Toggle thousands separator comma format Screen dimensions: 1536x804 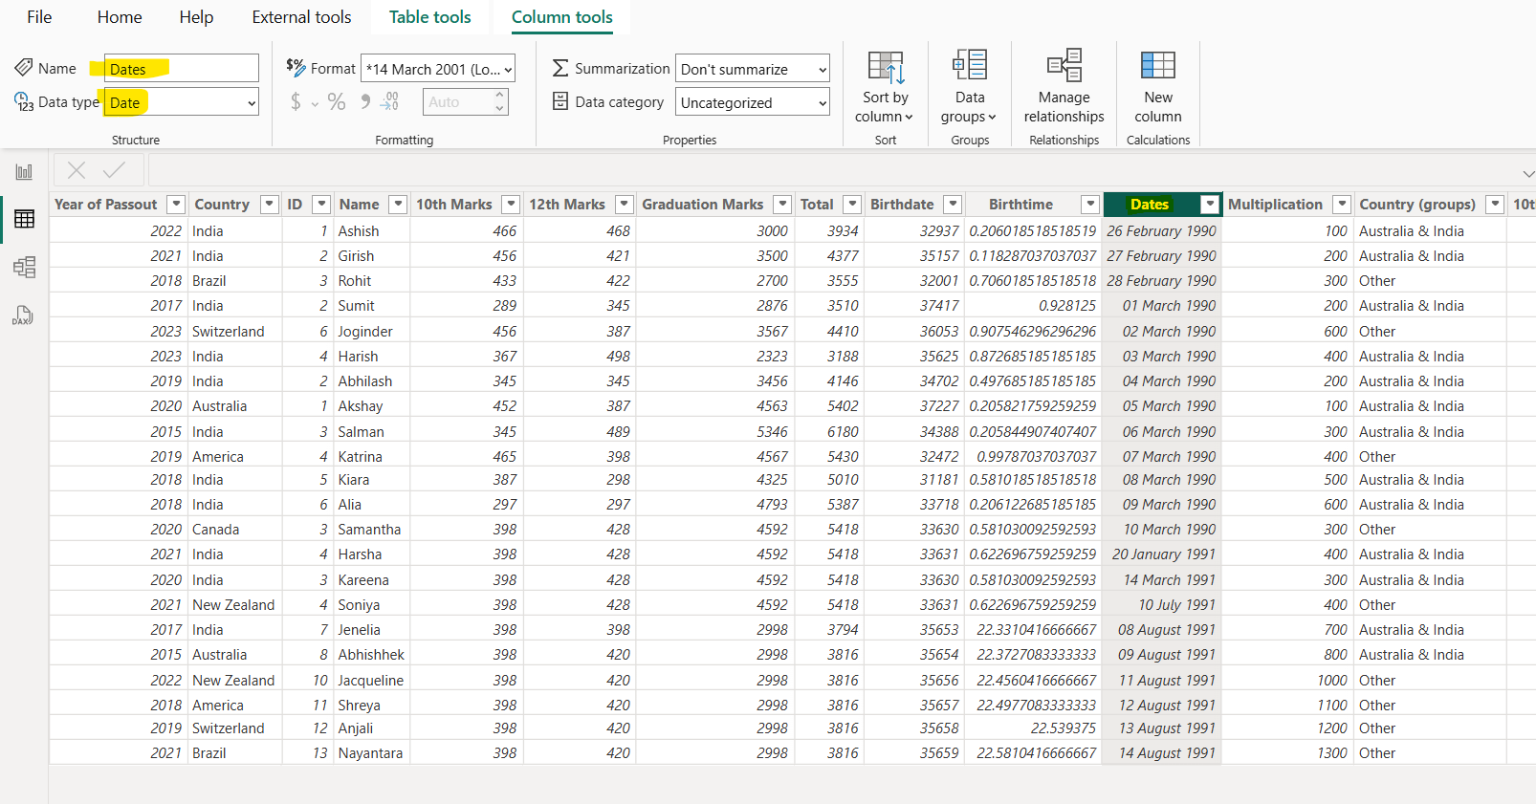tap(365, 102)
